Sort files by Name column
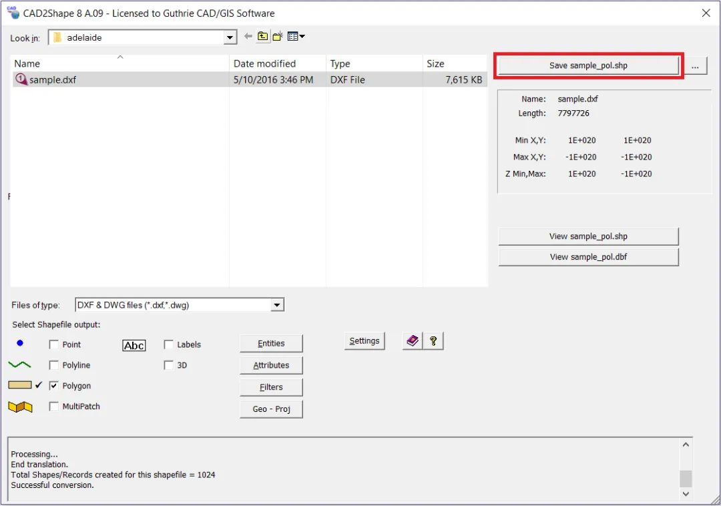721x506 pixels. click(x=119, y=63)
